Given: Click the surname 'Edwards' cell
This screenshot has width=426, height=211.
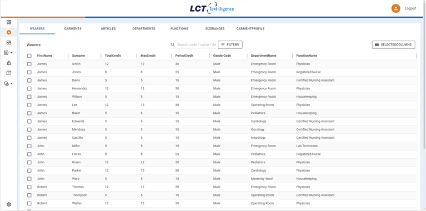Looking at the screenshot, I should coord(78,122).
